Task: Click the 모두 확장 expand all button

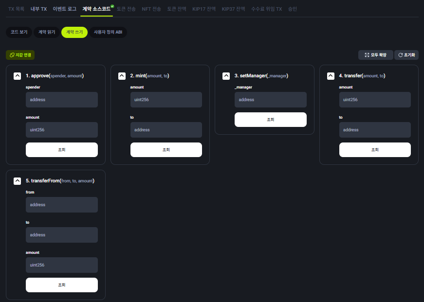Action: [x=376, y=55]
